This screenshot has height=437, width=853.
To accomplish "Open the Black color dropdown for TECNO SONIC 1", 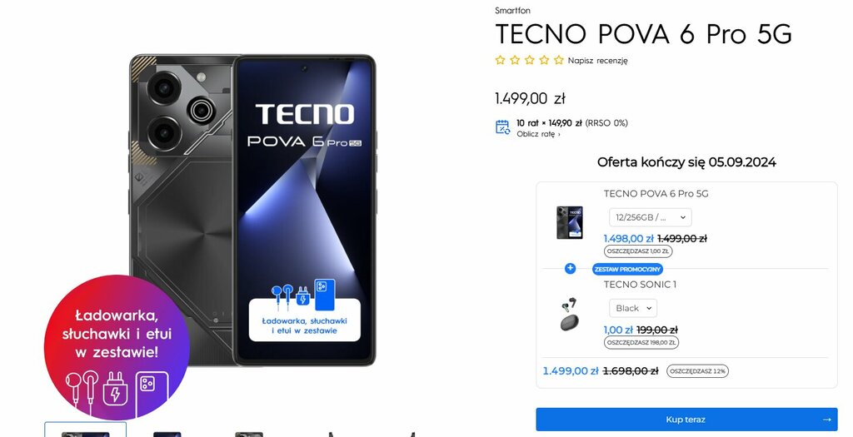I will 633,308.
